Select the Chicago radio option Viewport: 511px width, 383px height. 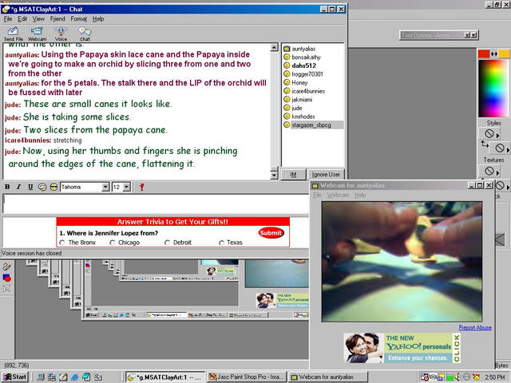coord(113,243)
